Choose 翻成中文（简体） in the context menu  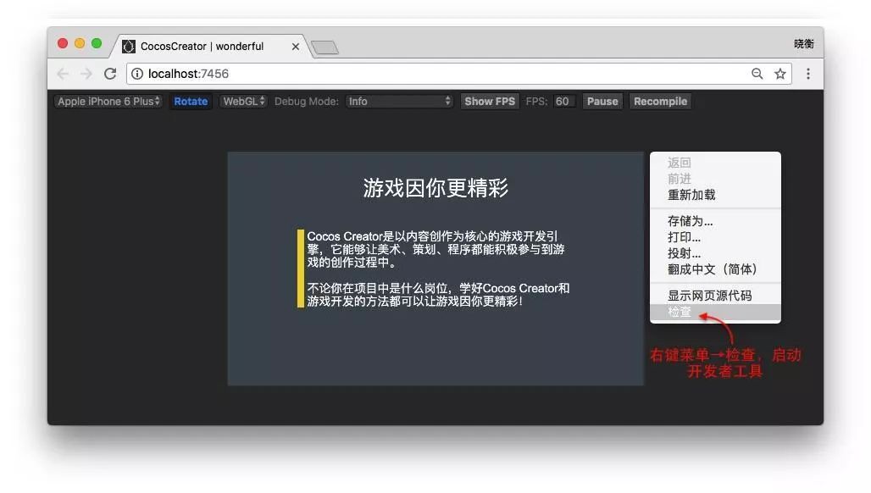tap(715, 269)
